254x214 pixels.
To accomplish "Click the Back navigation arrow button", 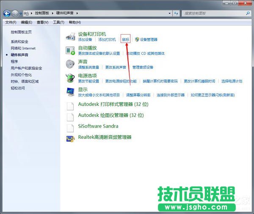I will coord(7,14).
